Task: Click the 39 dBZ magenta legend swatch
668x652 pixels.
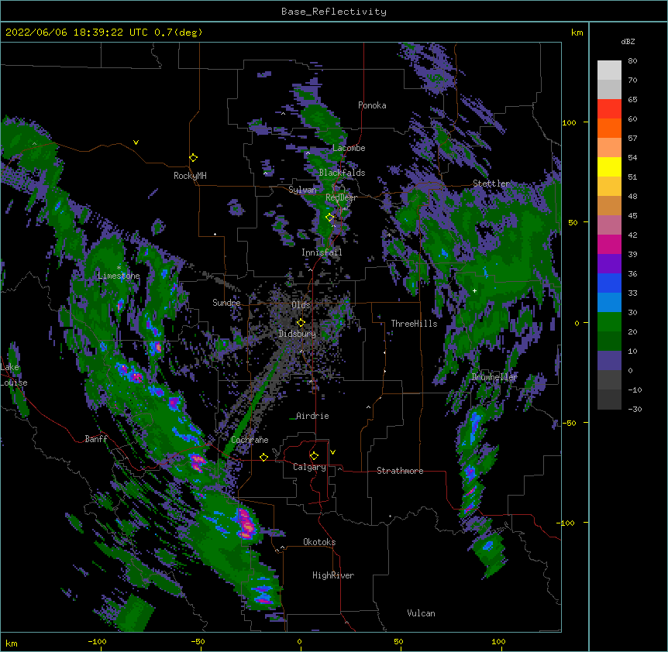Action: [609, 244]
